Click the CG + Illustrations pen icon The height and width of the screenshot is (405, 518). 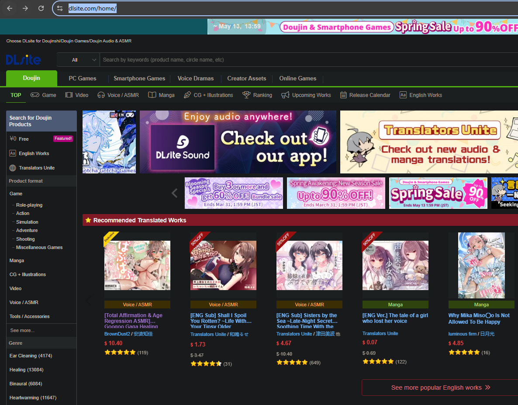[187, 95]
